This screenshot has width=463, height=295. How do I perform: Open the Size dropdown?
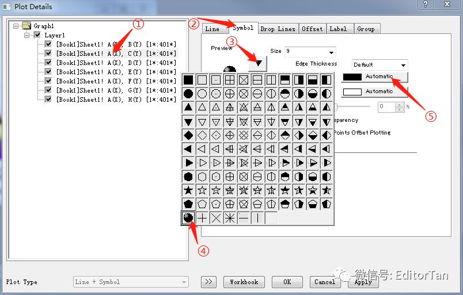point(331,52)
